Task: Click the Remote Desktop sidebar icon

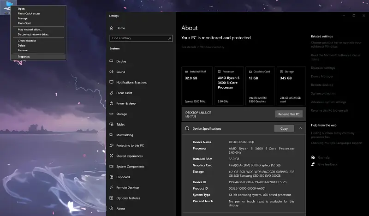Action: (112, 188)
